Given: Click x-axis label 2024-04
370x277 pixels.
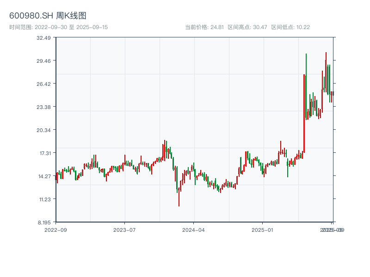Looking at the screenshot, I should point(193,230).
